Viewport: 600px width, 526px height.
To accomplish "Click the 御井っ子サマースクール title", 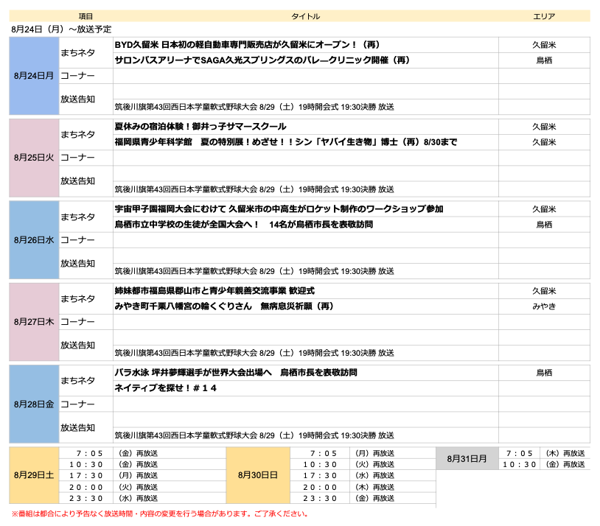I will click(200, 127).
